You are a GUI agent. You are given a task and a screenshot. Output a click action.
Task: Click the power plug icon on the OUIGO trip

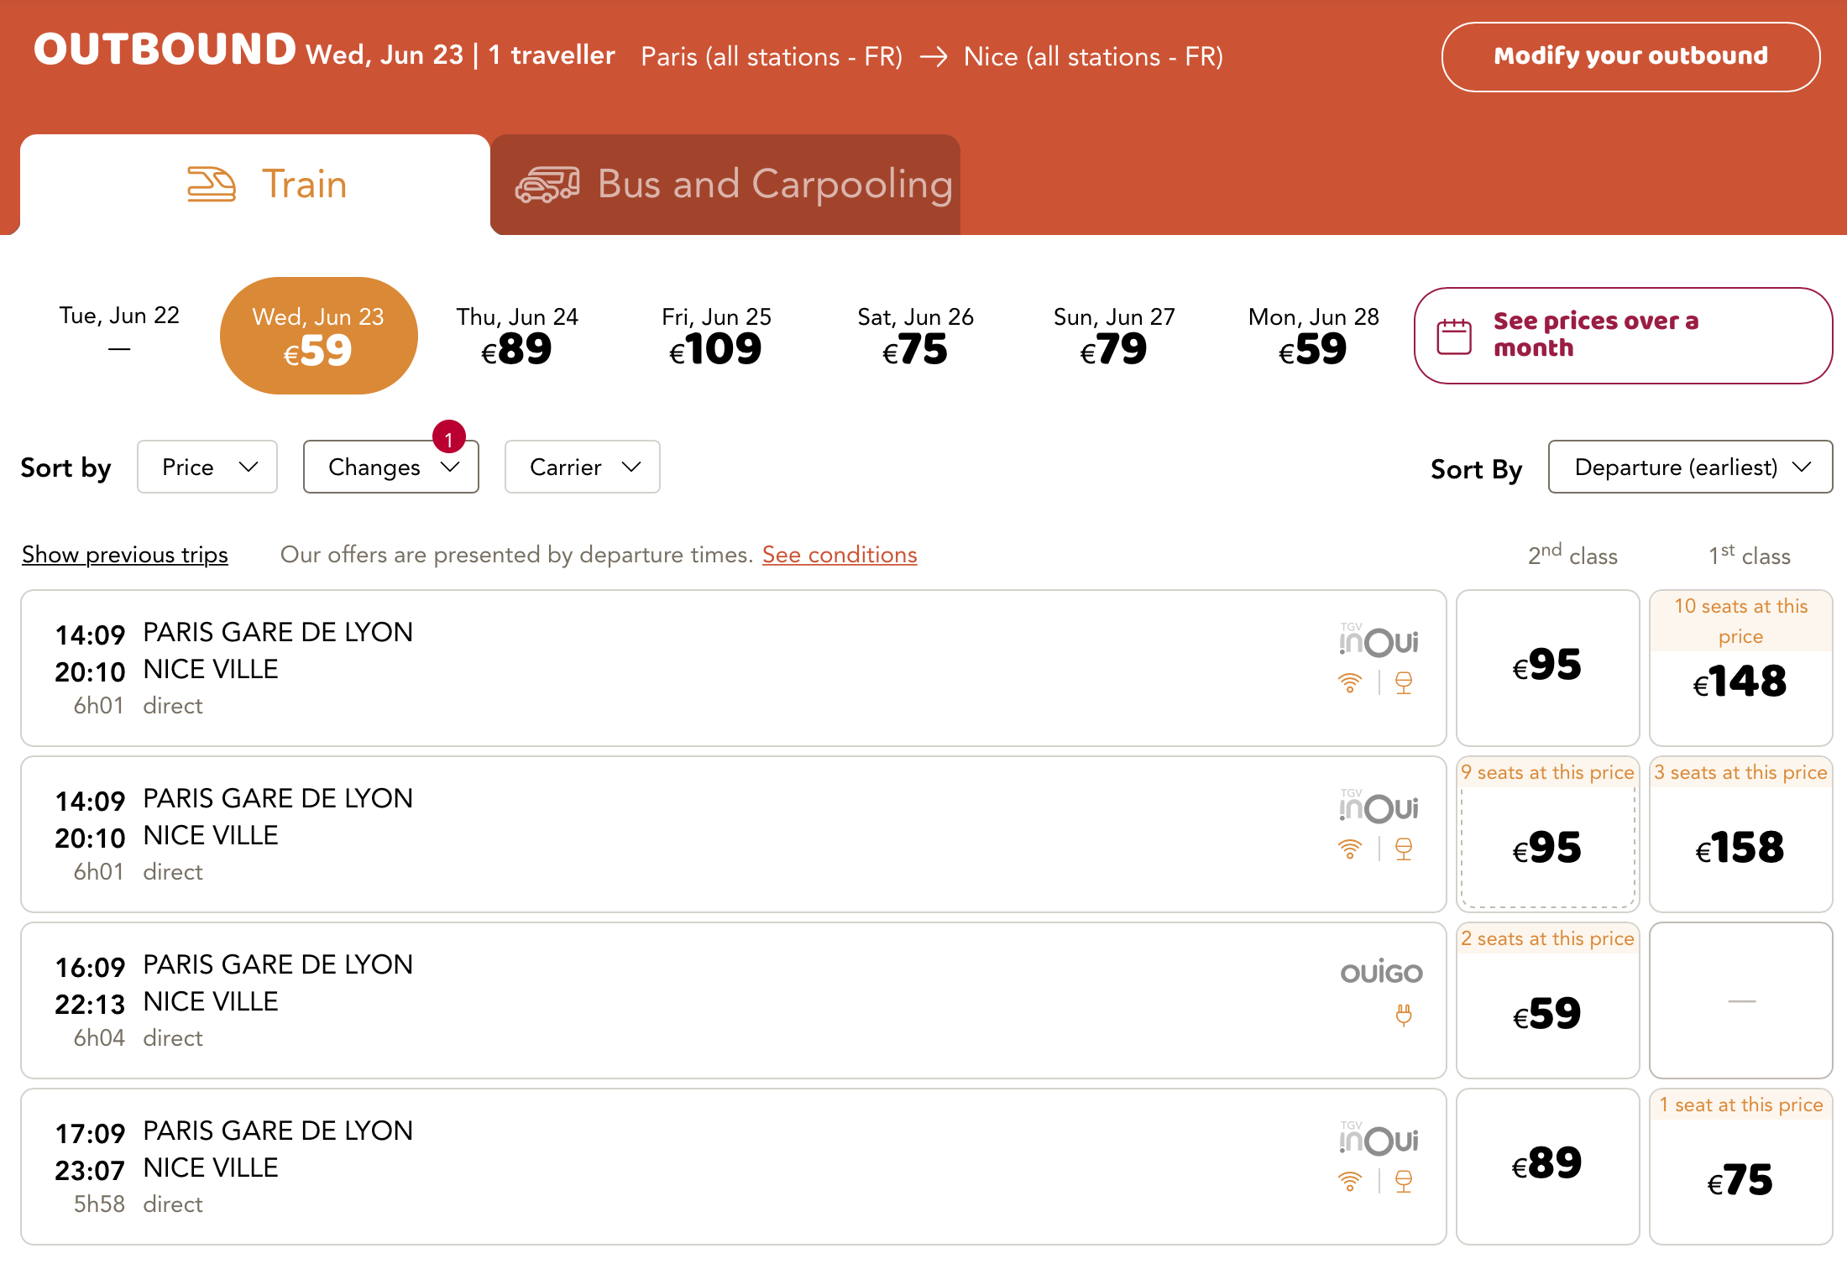pyautogui.click(x=1405, y=1014)
